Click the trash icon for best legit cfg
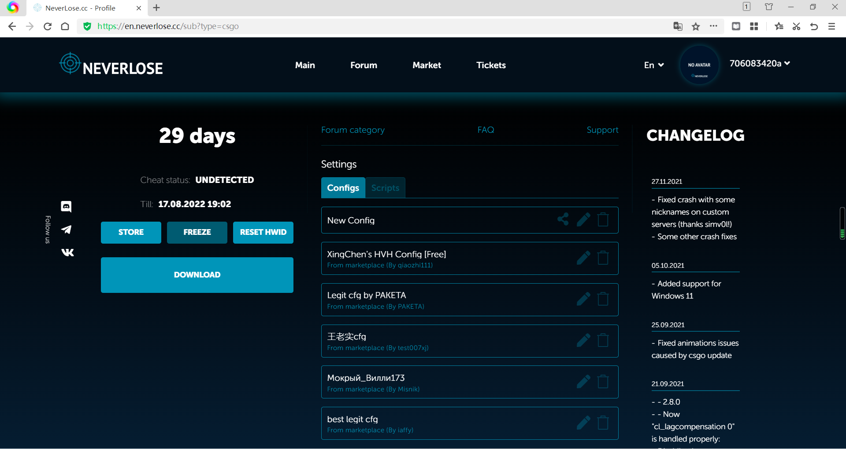This screenshot has width=846, height=449. click(603, 423)
